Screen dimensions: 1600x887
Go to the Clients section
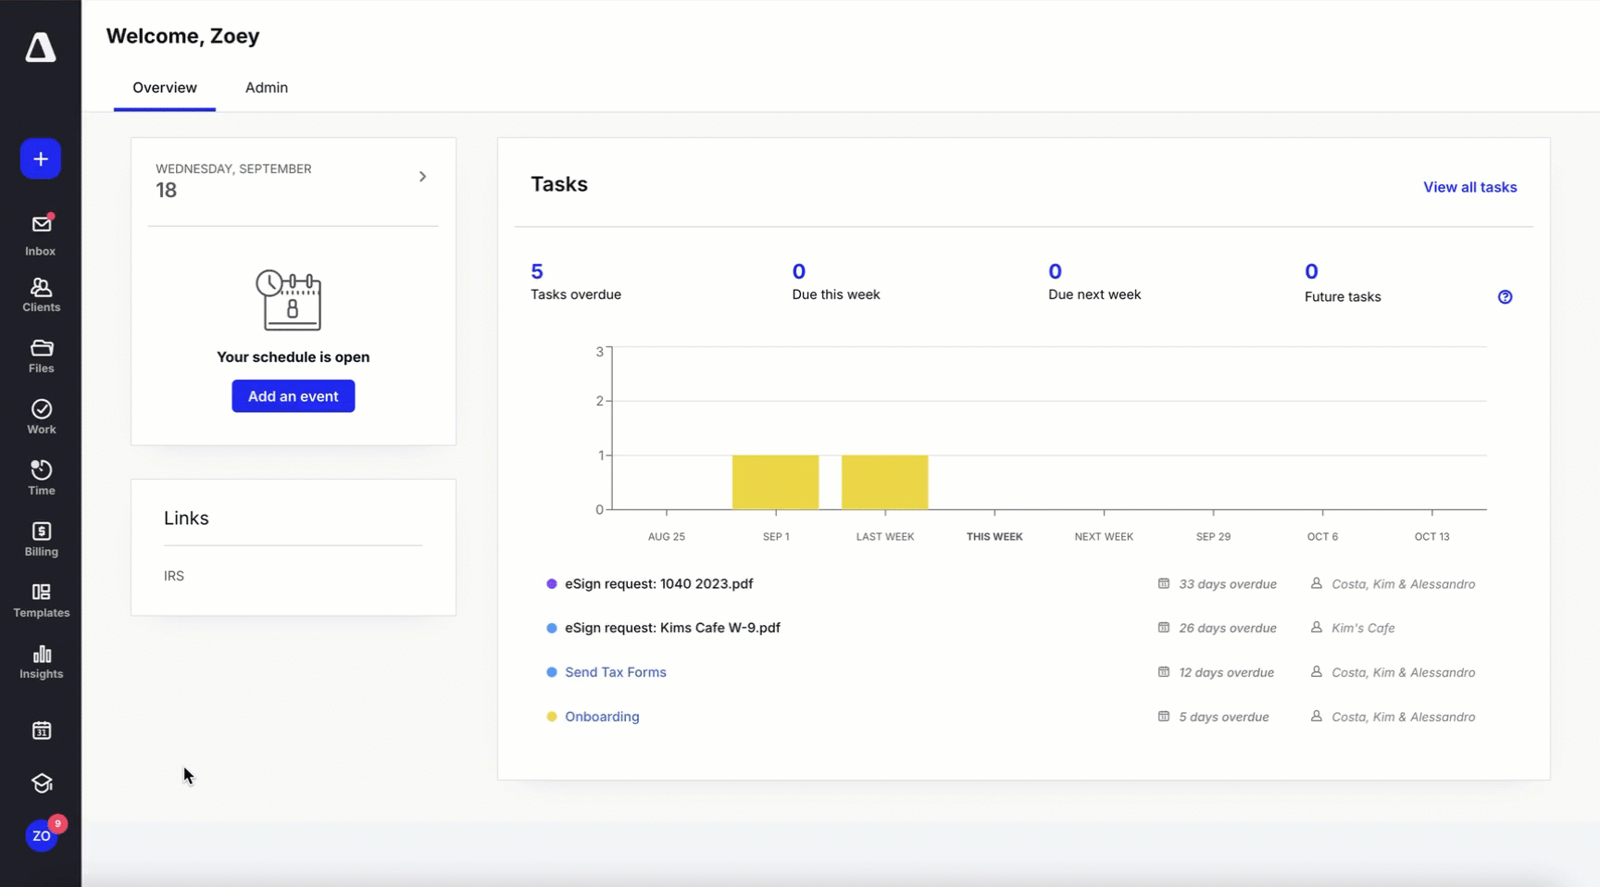tap(41, 294)
